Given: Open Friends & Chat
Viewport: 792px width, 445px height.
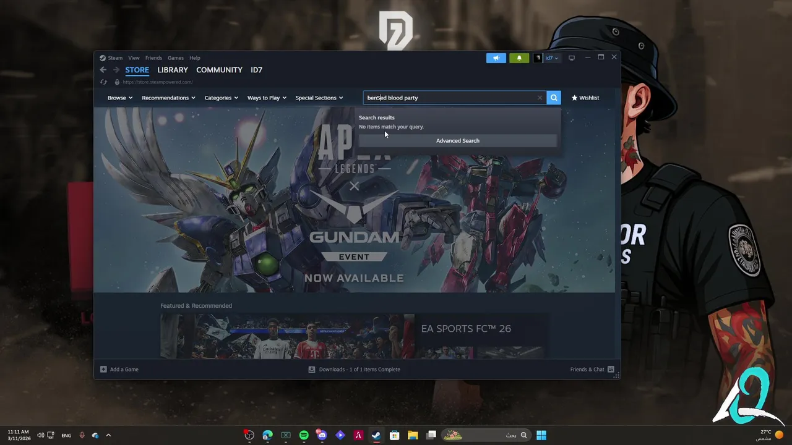Looking at the screenshot, I should [x=592, y=370].
